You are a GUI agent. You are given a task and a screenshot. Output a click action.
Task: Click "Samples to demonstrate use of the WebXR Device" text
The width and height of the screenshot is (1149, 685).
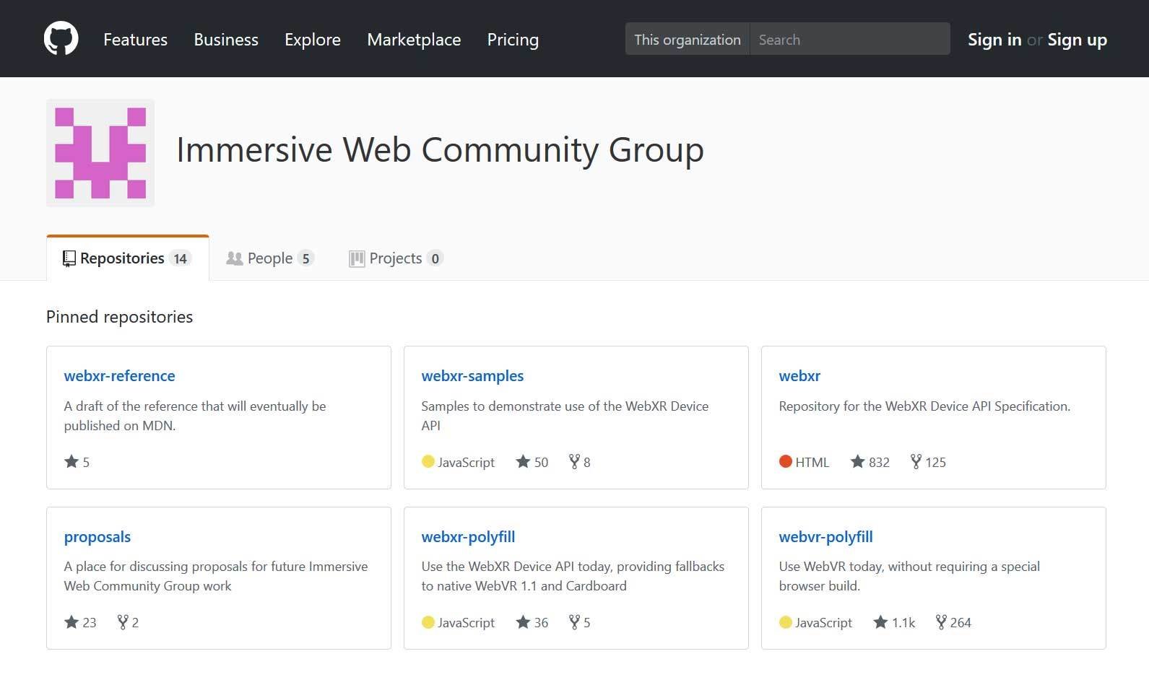click(x=565, y=406)
